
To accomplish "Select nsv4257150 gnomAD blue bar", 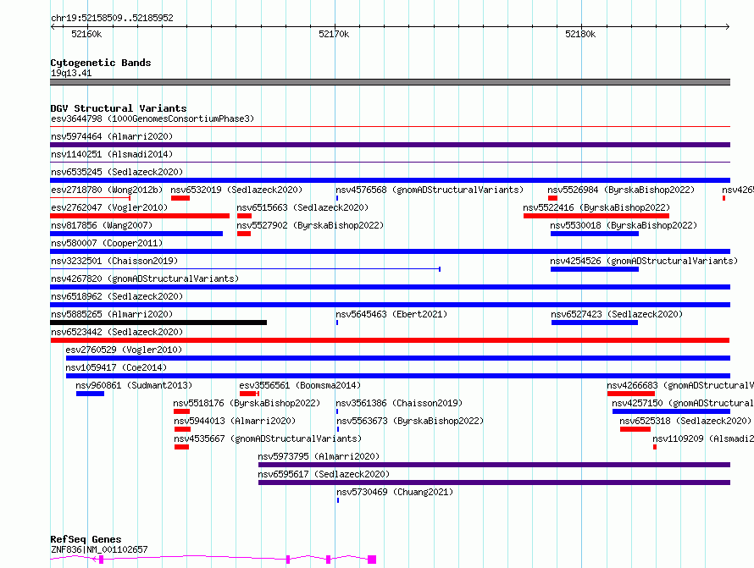I will pos(671,411).
